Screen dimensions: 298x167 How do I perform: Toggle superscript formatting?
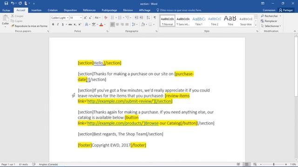pos(80,24)
